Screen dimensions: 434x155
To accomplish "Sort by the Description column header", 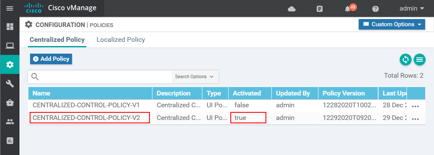I will point(177,93).
